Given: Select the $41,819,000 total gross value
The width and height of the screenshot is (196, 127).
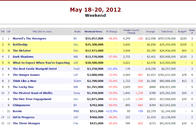Looking at the screenshot, I should tap(168, 123).
